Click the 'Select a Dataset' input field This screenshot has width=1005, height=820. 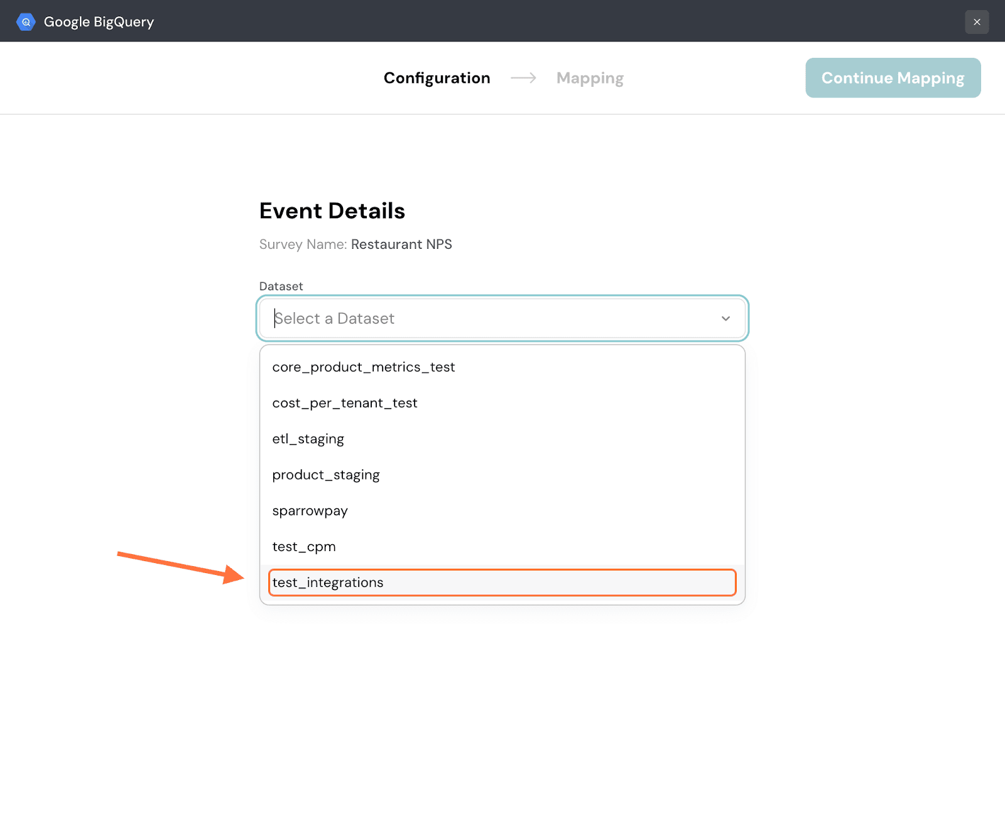(490, 319)
